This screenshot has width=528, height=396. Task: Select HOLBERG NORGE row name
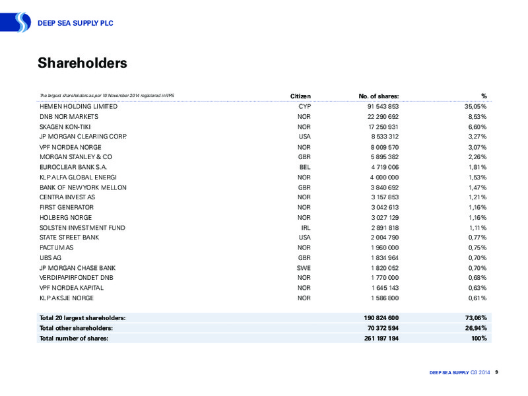click(65, 218)
